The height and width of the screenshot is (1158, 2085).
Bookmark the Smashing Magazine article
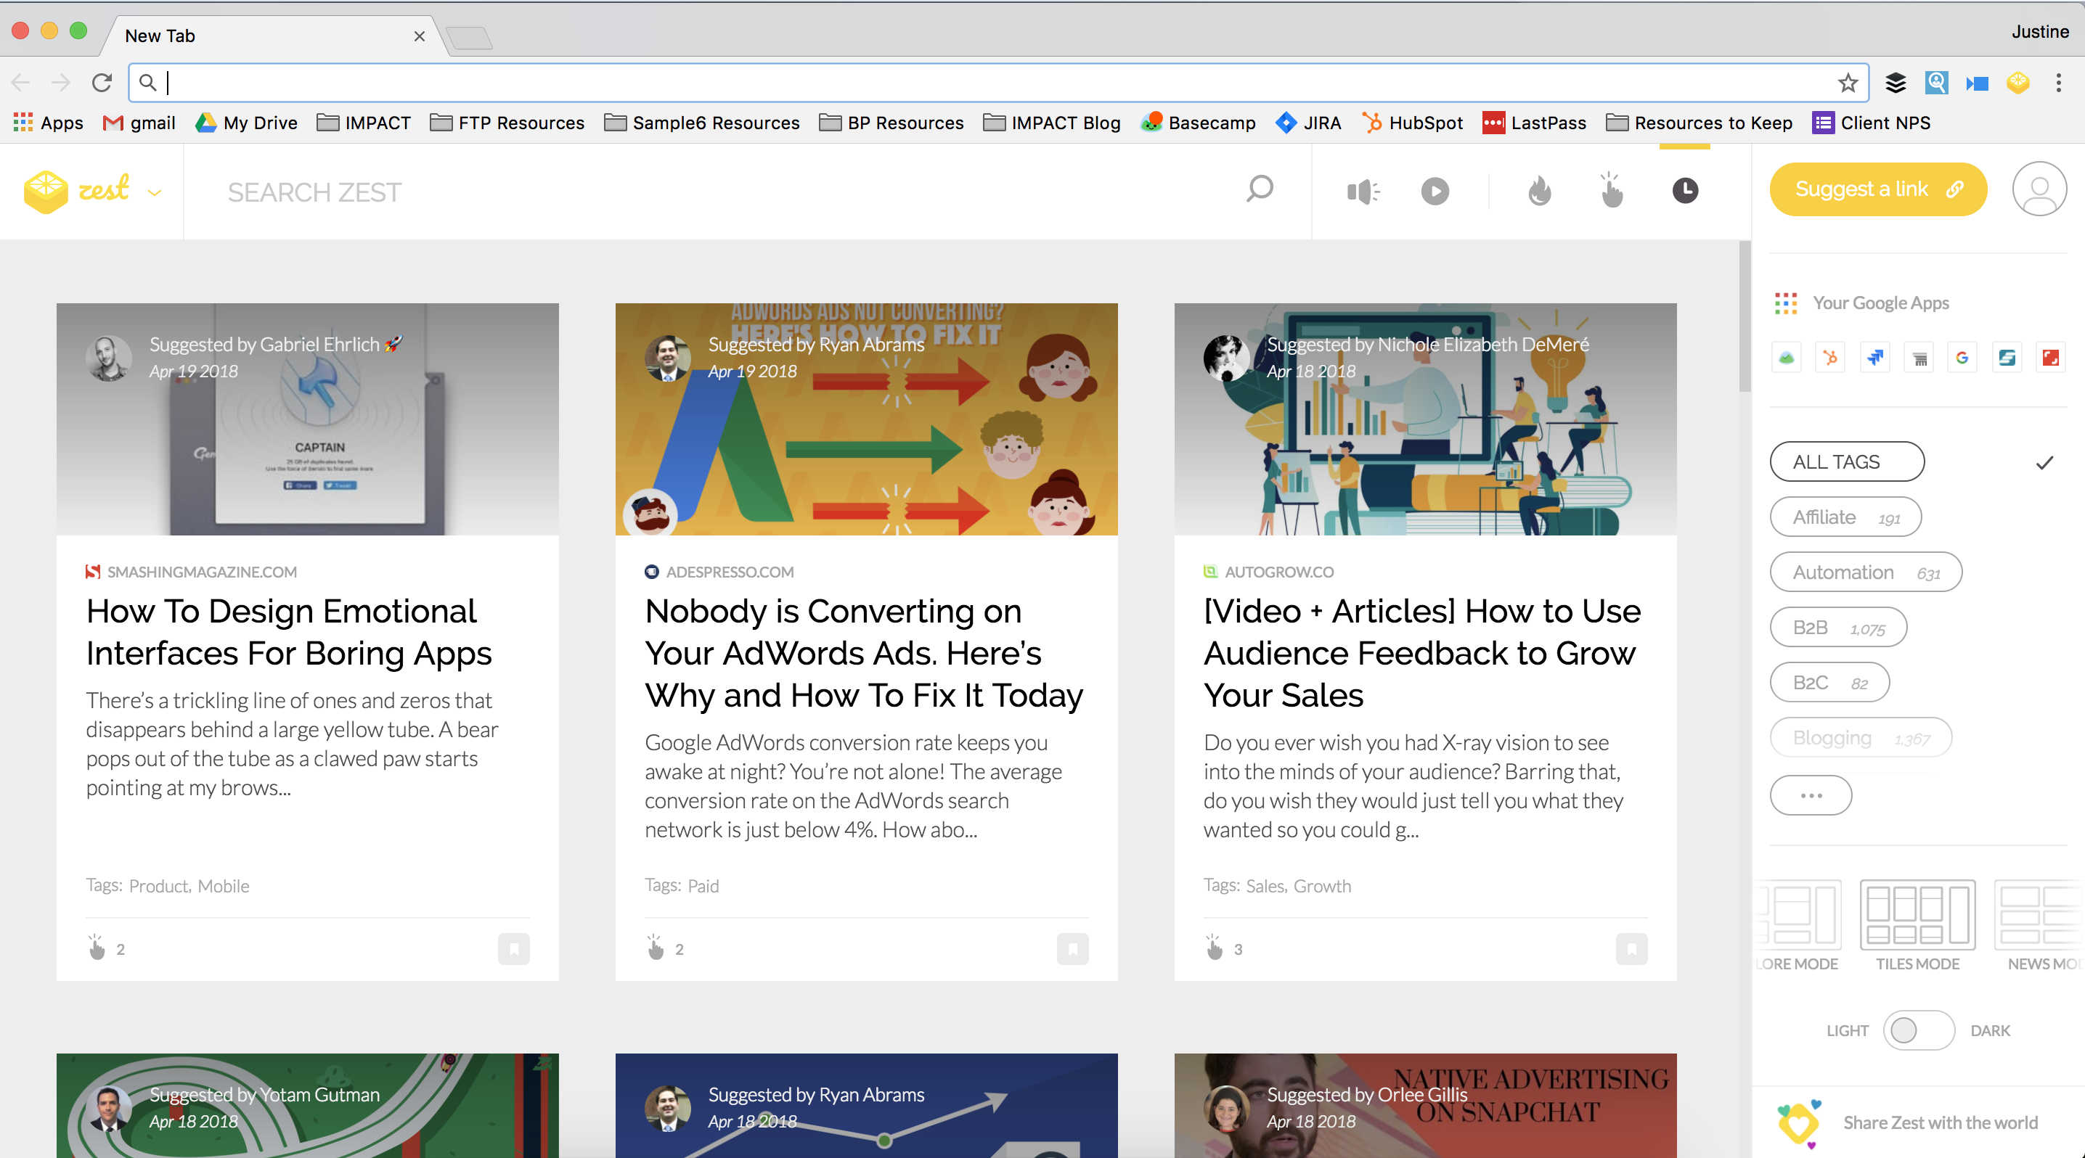pyautogui.click(x=513, y=948)
